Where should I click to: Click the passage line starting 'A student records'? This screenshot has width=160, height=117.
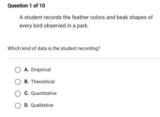point(86,17)
